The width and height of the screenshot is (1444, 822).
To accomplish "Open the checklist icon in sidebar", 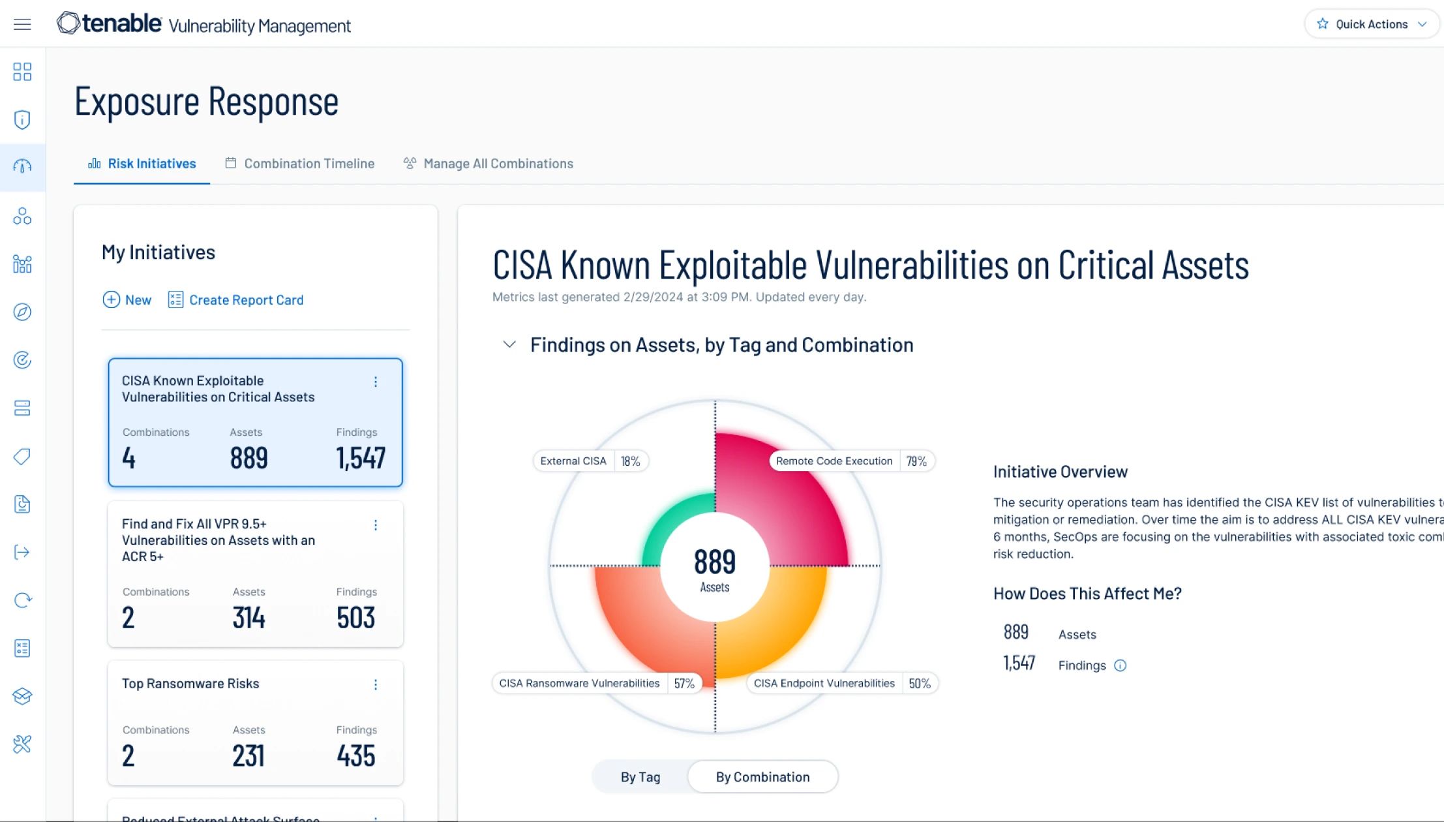I will [x=22, y=648].
